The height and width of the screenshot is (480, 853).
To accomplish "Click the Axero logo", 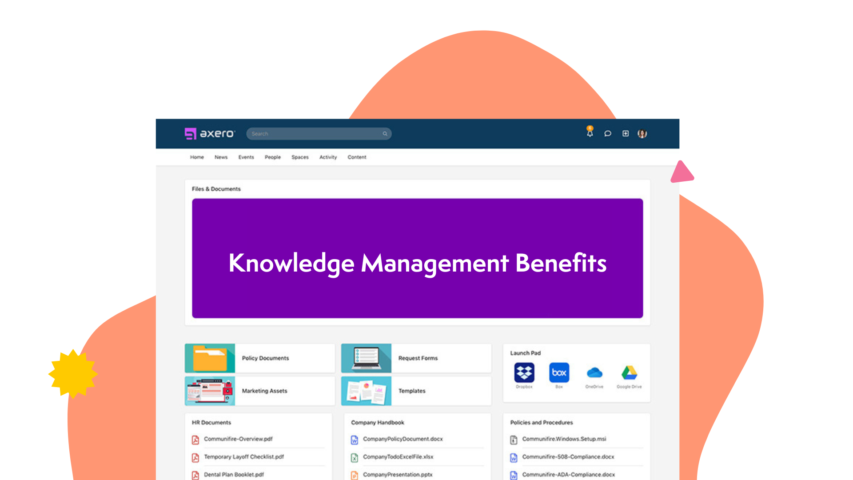I will (x=210, y=133).
